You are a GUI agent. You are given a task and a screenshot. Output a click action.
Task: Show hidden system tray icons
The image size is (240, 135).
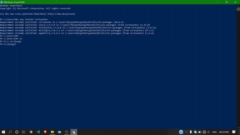pyautogui.click(x=186, y=132)
